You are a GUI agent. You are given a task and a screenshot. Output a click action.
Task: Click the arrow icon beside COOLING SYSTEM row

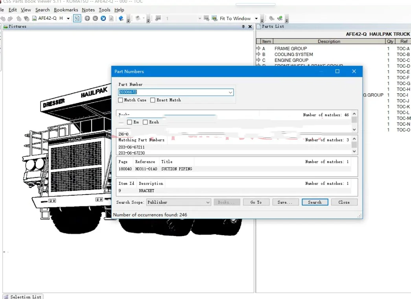point(258,54)
